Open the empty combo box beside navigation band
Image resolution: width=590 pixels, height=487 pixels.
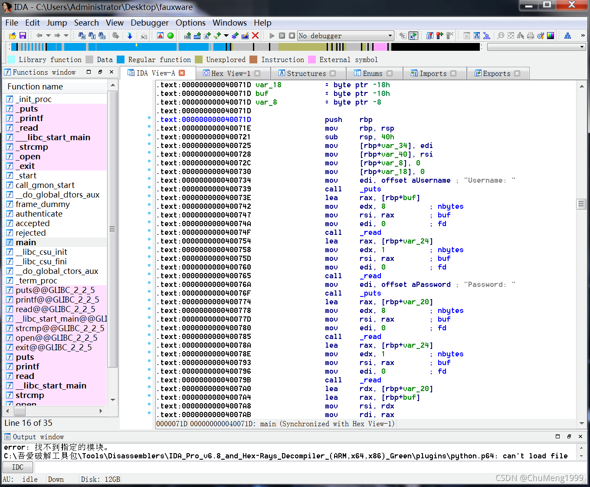coord(537,47)
